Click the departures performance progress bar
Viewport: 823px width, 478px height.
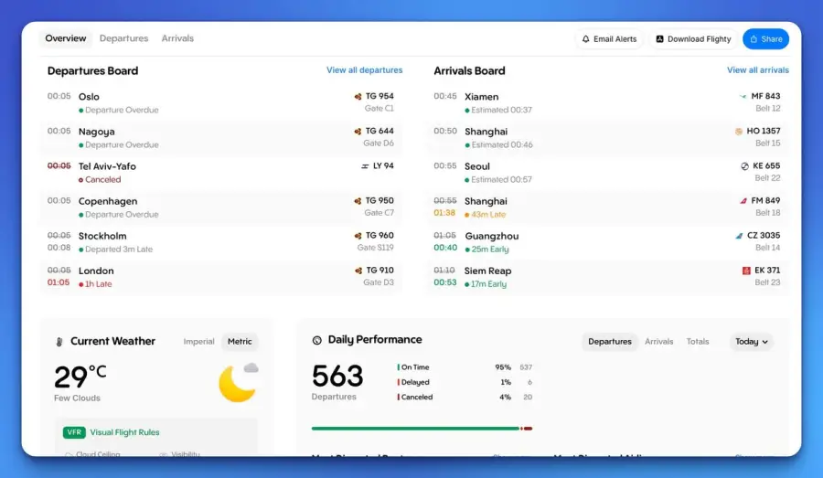tap(422, 428)
